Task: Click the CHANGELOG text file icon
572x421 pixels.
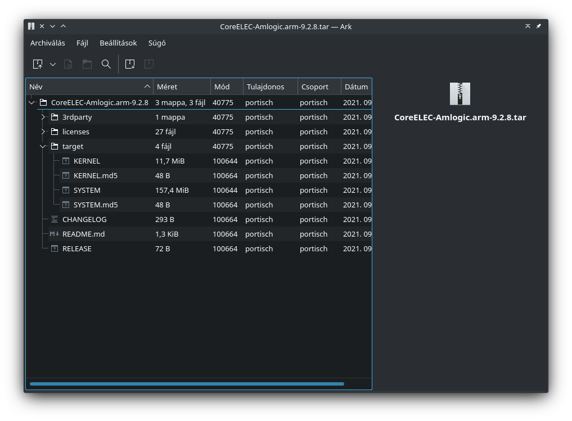Action: pyautogui.click(x=55, y=219)
